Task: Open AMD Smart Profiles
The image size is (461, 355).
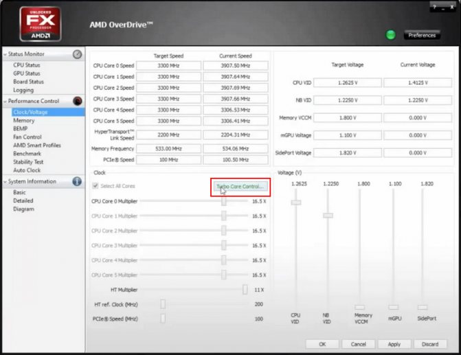Action: [x=36, y=145]
